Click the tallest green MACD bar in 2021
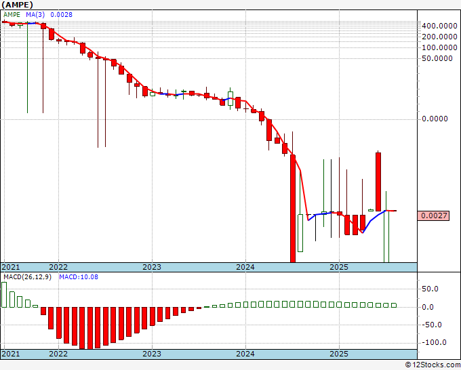461x370 pixels. pos(4,295)
